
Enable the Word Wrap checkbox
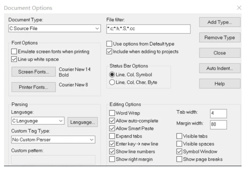coord(112,113)
